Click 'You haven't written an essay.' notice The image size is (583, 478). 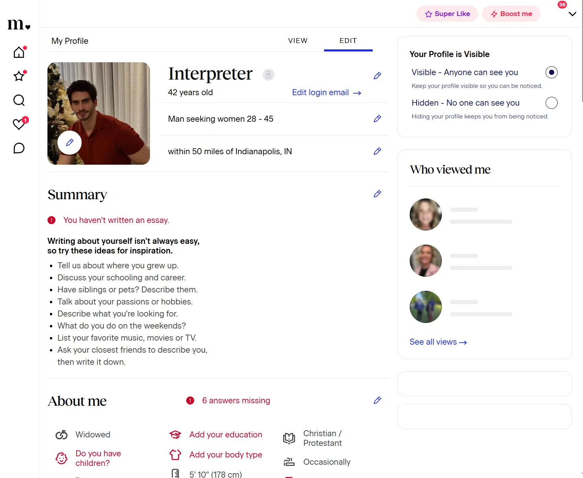tap(116, 220)
